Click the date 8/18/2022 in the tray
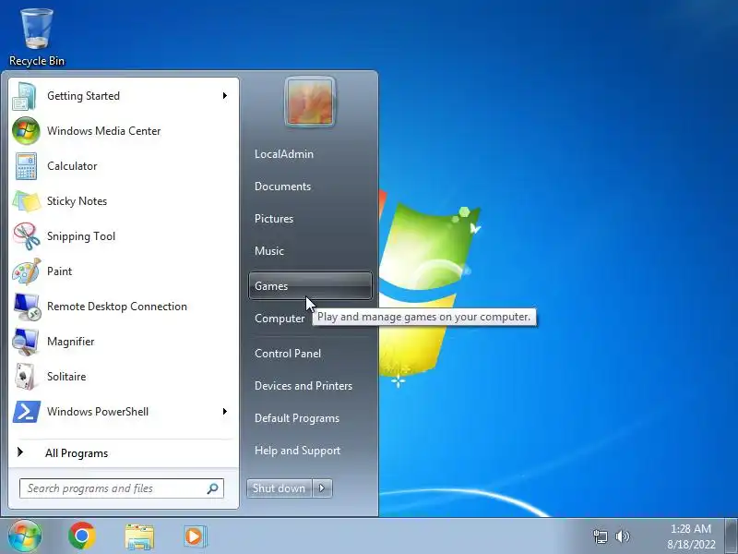The height and width of the screenshot is (554, 738). pos(691,545)
